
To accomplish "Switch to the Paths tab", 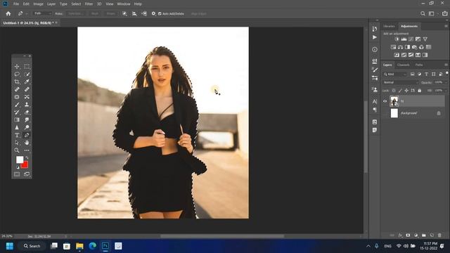I will (419, 65).
